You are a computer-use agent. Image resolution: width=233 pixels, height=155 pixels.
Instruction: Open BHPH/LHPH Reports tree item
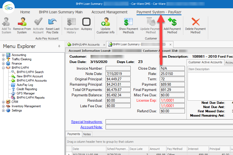click(31, 98)
